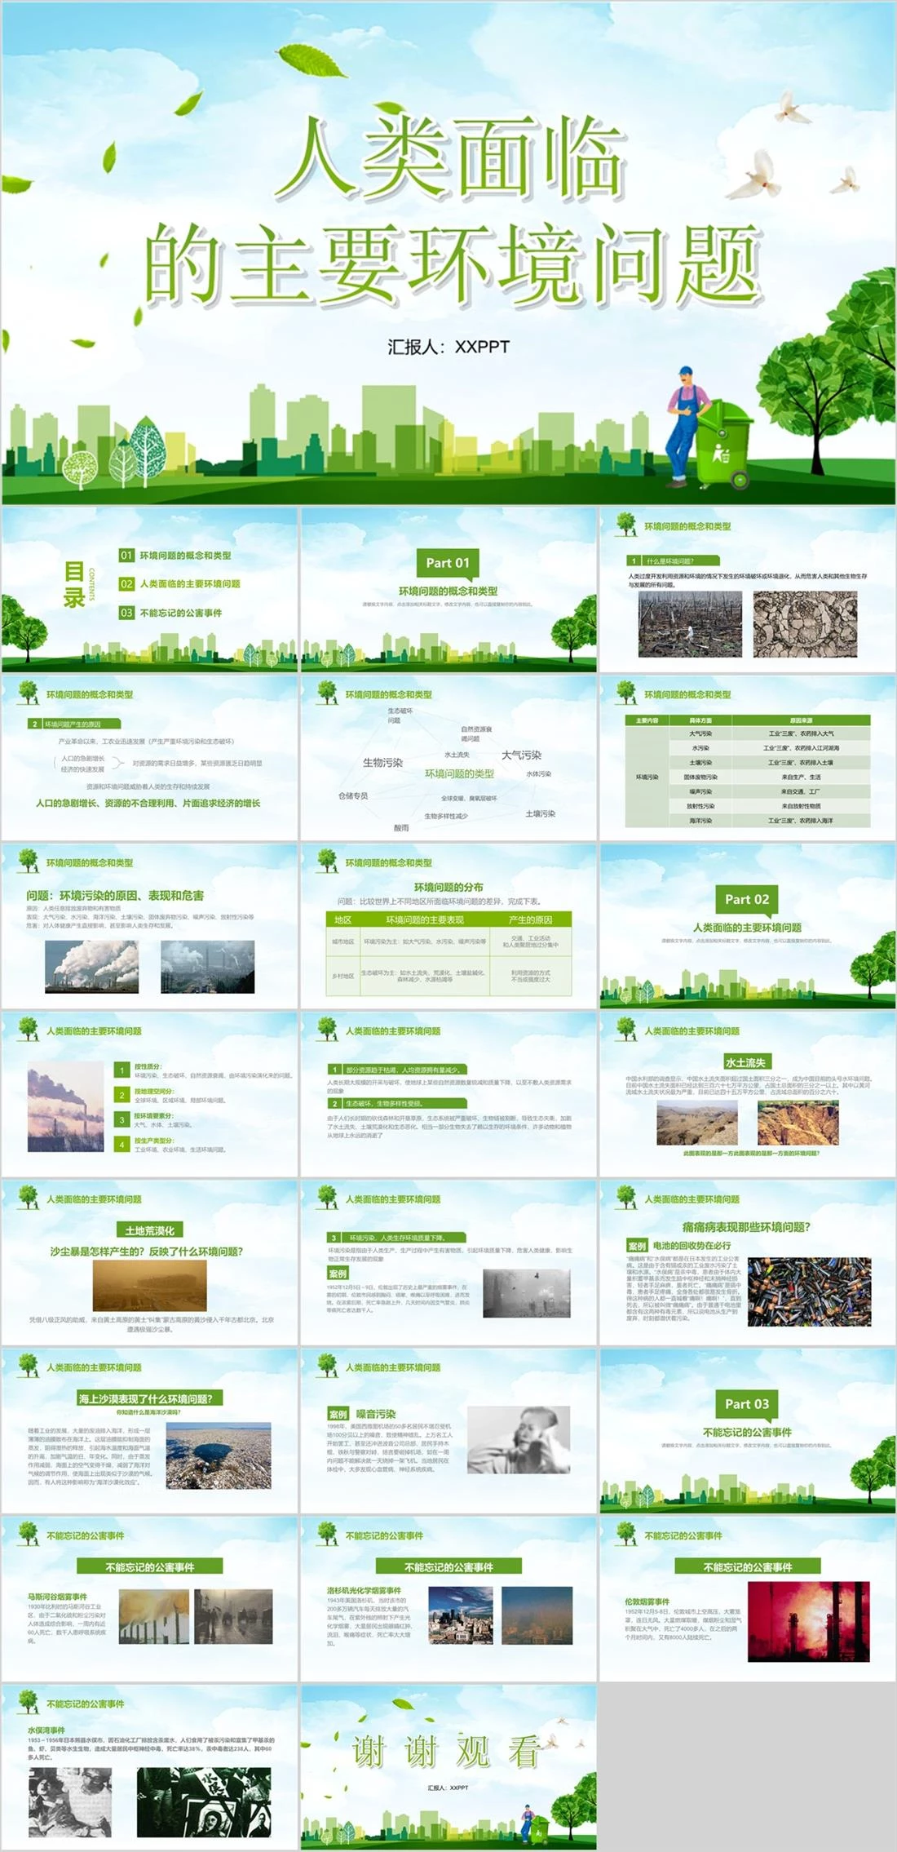Click the 水俣湾事件 title
This screenshot has height=1852, width=897.
point(46,1730)
